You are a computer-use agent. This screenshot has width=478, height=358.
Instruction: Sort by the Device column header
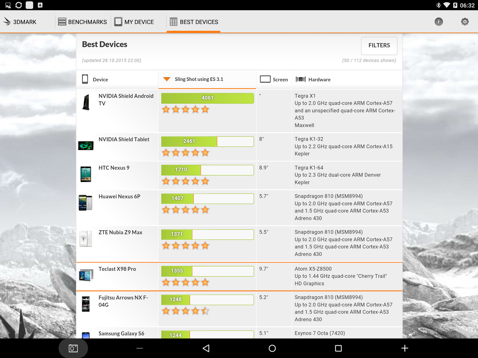[100, 80]
